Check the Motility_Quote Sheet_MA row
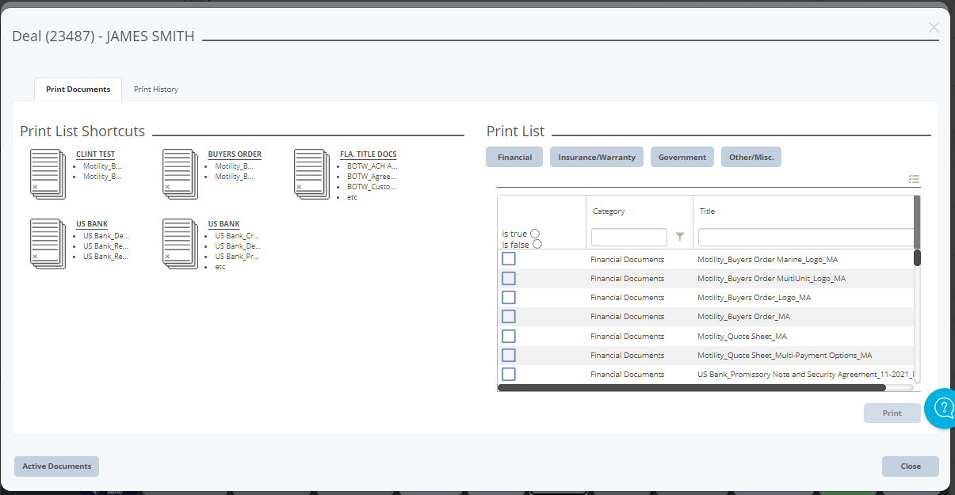955x495 pixels. (x=509, y=336)
